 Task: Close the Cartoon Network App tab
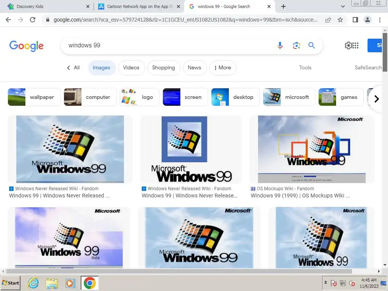click(x=178, y=7)
